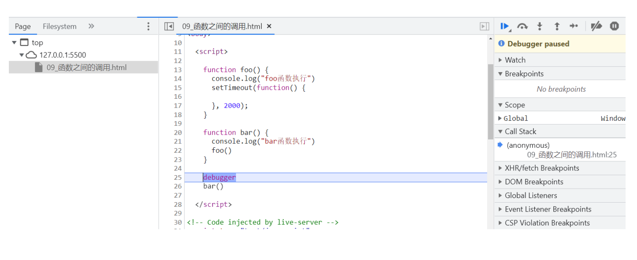Click the bar() call on line 26

(213, 186)
